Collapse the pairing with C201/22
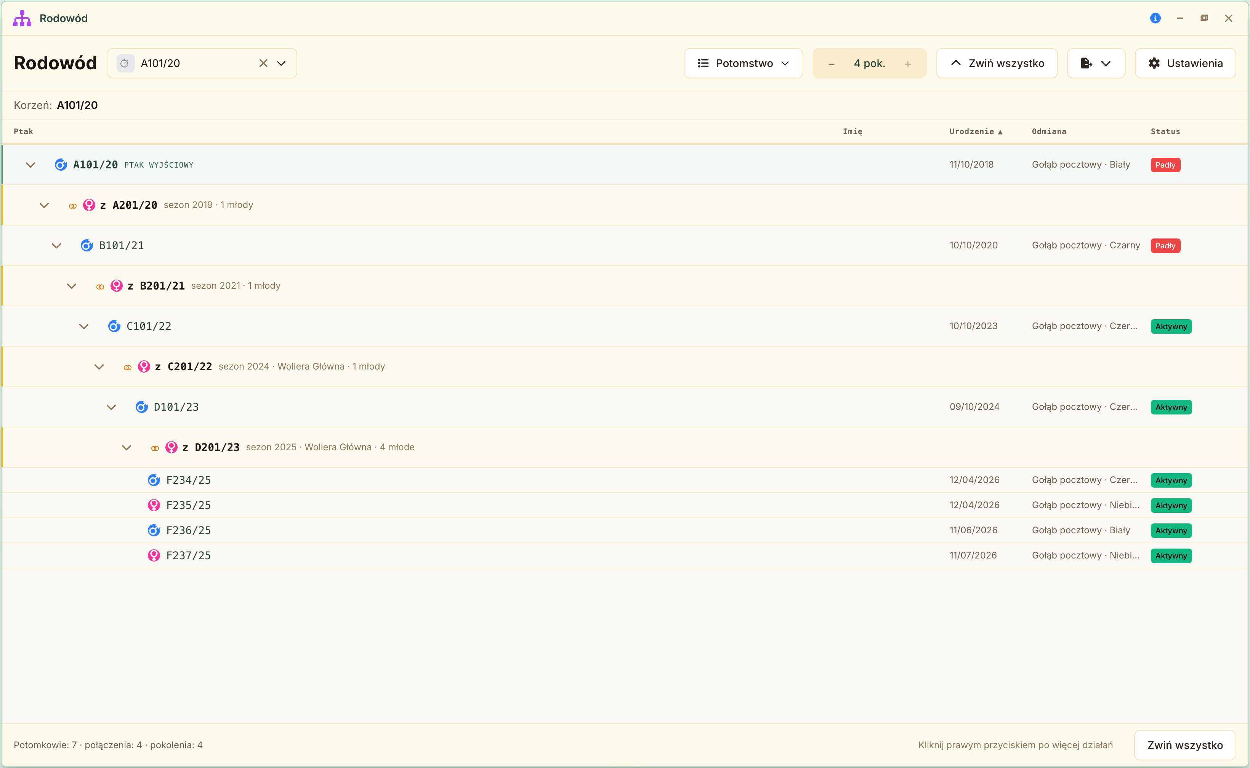1250x768 pixels. tap(99, 367)
